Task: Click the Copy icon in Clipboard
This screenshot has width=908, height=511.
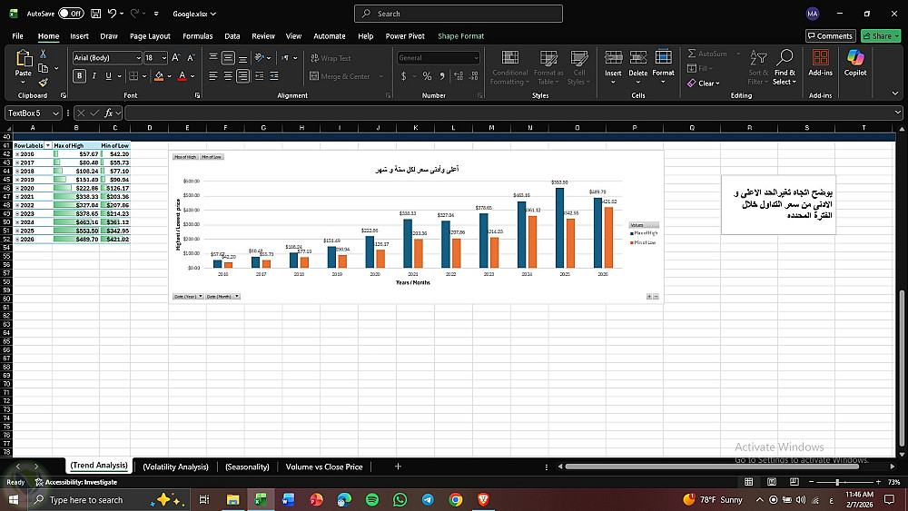Action: pyautogui.click(x=43, y=68)
